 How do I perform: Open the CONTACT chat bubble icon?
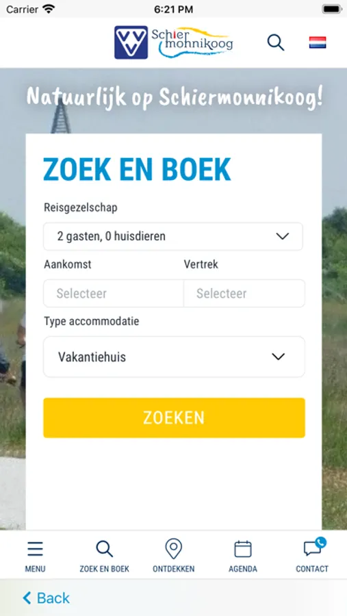312,548
